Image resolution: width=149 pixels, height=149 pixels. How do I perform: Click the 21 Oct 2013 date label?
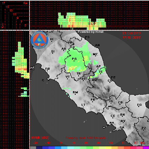pos(131,33)
